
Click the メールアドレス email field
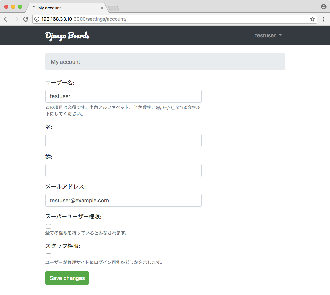coord(123,200)
